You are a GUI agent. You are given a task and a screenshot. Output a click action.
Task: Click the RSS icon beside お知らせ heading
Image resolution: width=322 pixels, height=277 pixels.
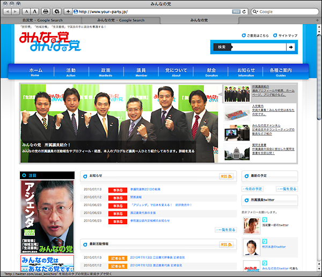coord(226,176)
